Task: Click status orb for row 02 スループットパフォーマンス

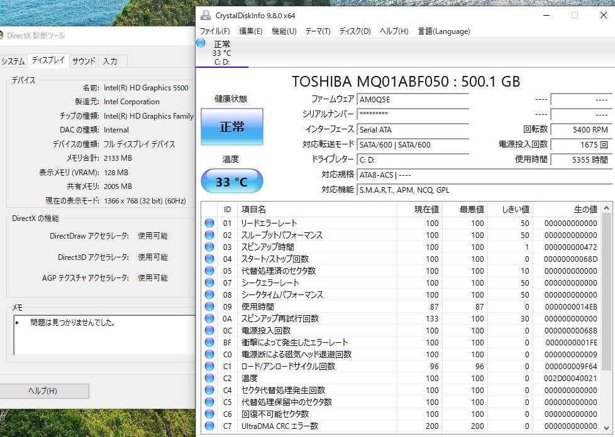Action: [x=209, y=235]
